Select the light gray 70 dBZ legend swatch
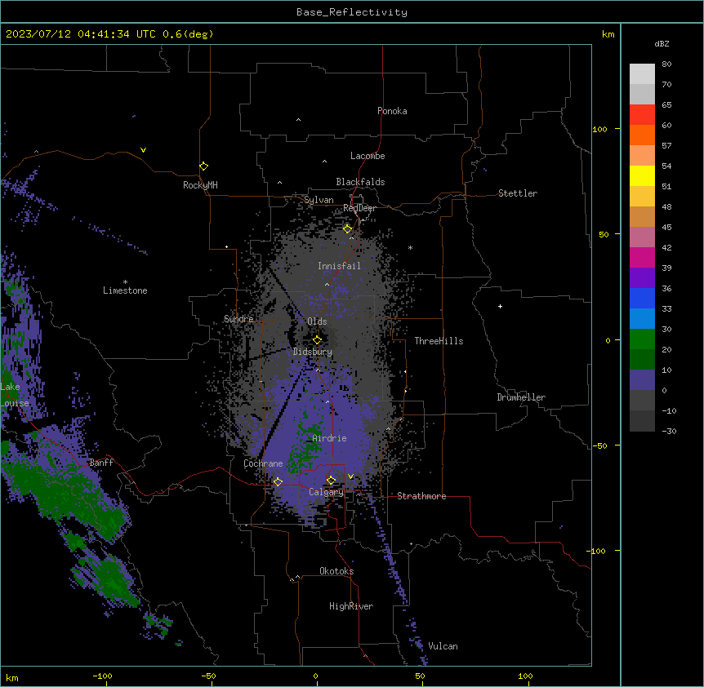Image resolution: width=704 pixels, height=687 pixels. pyautogui.click(x=642, y=74)
